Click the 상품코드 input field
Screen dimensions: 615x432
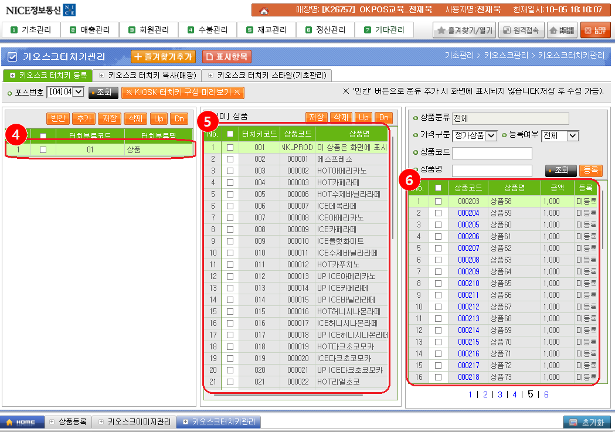tap(492, 153)
